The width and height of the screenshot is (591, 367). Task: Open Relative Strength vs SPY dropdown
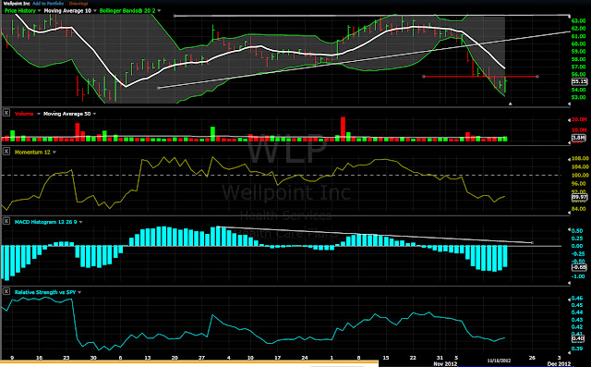[79, 292]
